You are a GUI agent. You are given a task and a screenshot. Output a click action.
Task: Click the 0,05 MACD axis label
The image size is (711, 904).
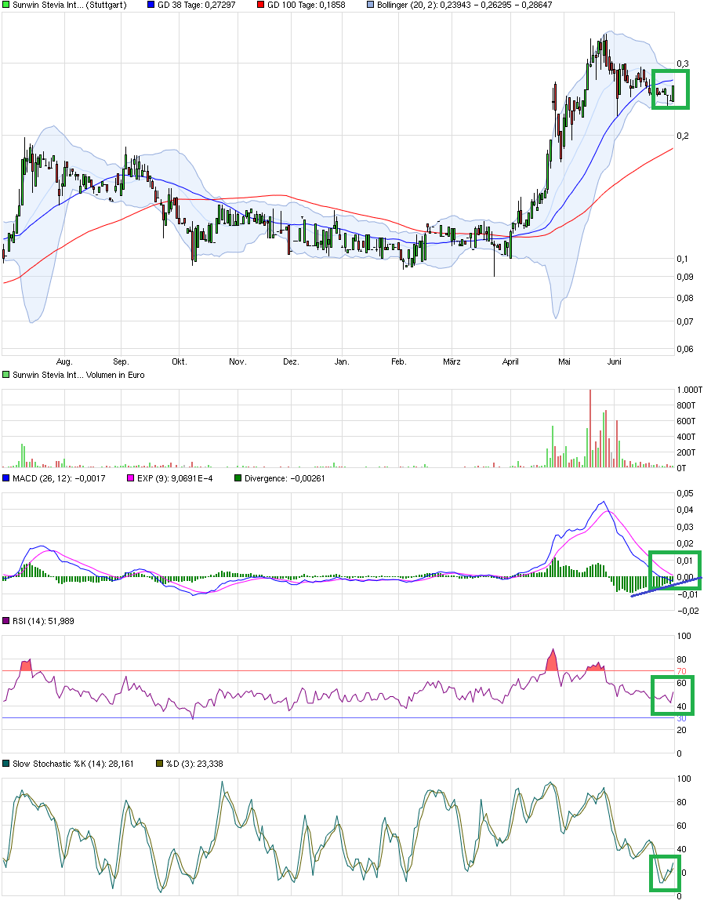(x=685, y=493)
